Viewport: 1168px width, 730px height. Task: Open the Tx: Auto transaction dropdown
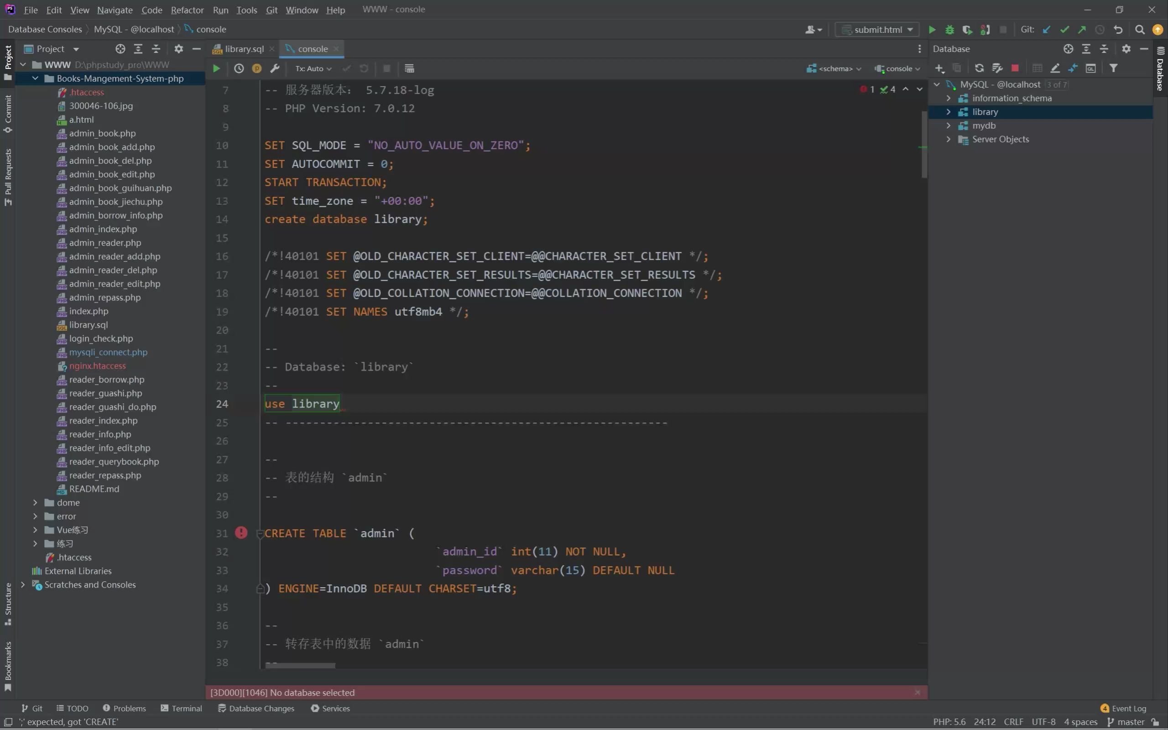[313, 68]
